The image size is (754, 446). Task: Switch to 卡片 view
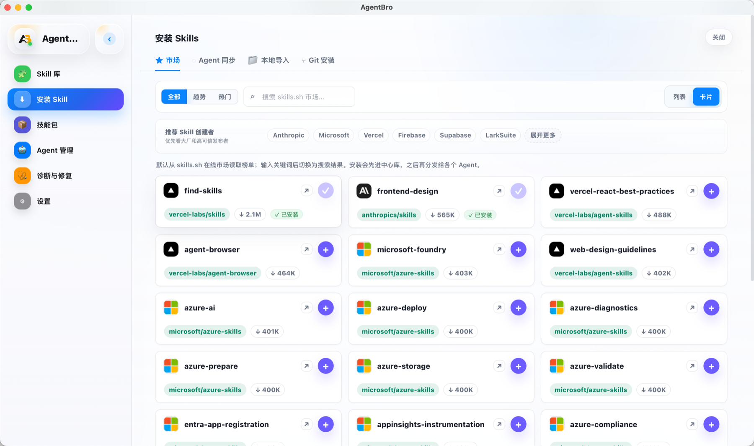coord(706,97)
